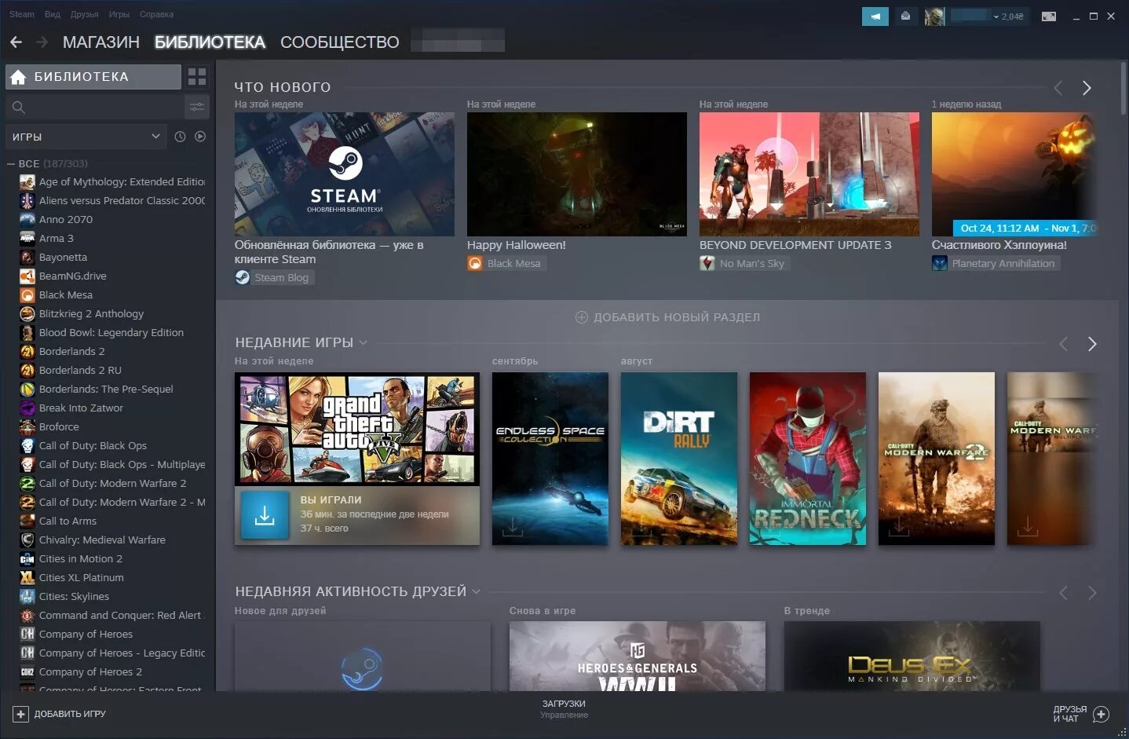Open Endless Space Collection cover
The height and width of the screenshot is (739, 1129).
[550, 459]
